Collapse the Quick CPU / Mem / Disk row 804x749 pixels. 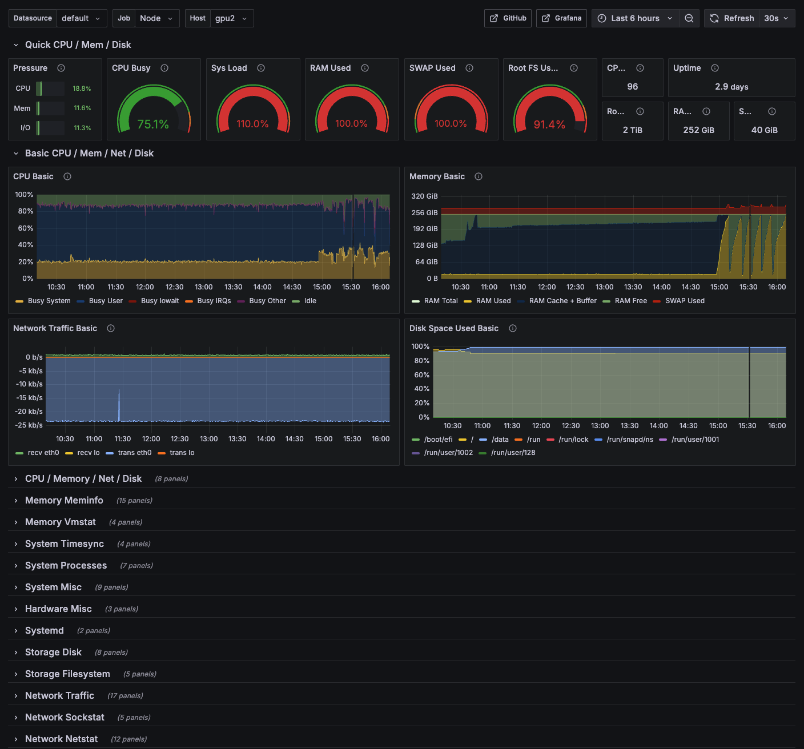[x=78, y=45]
